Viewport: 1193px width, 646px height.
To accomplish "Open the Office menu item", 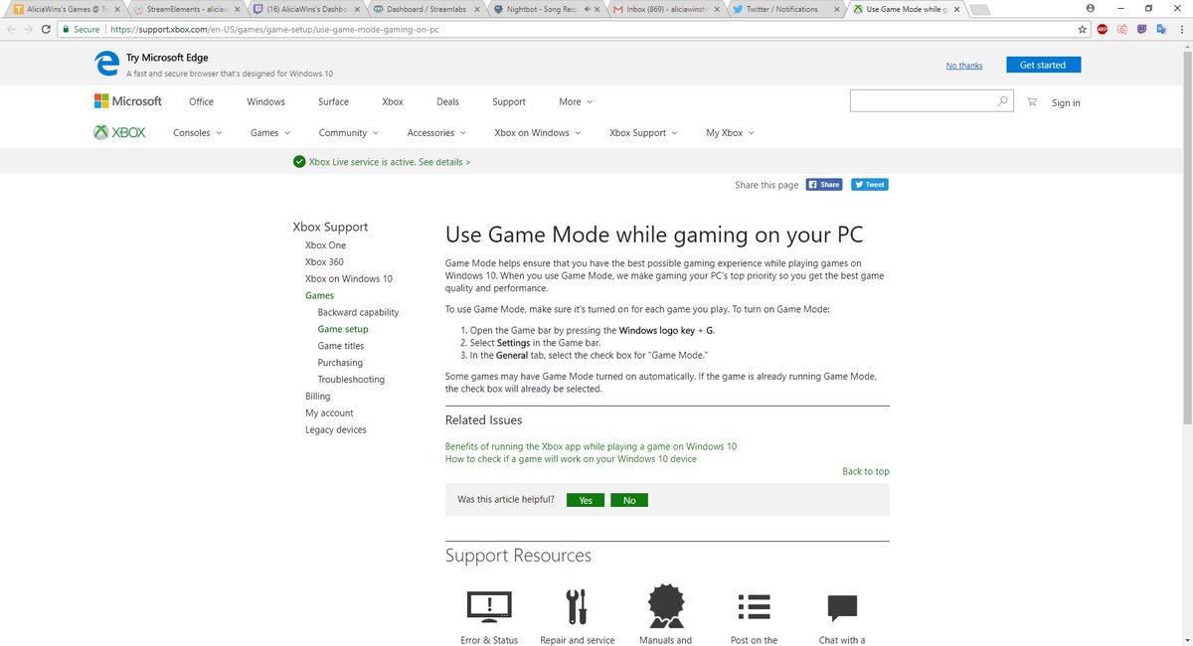I will pos(201,101).
